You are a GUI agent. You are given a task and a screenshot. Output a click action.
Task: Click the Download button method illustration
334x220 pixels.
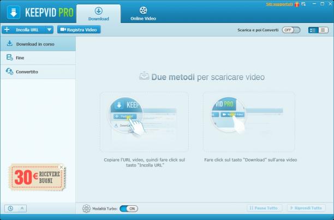(x=249, y=122)
